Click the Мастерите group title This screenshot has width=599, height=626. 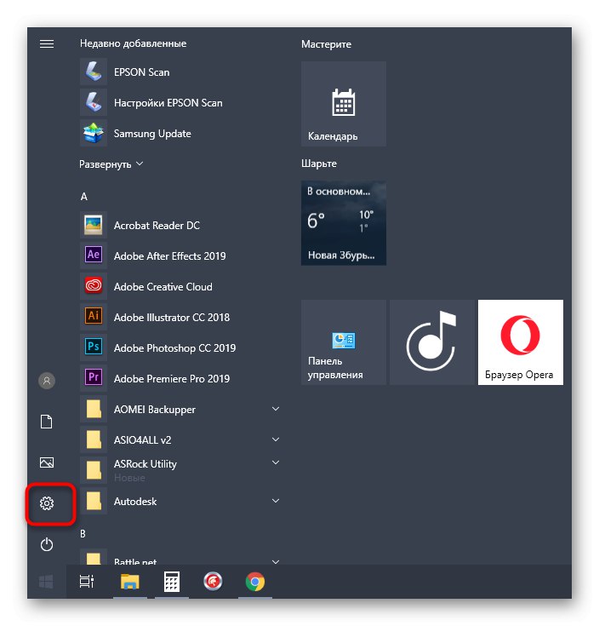(326, 44)
